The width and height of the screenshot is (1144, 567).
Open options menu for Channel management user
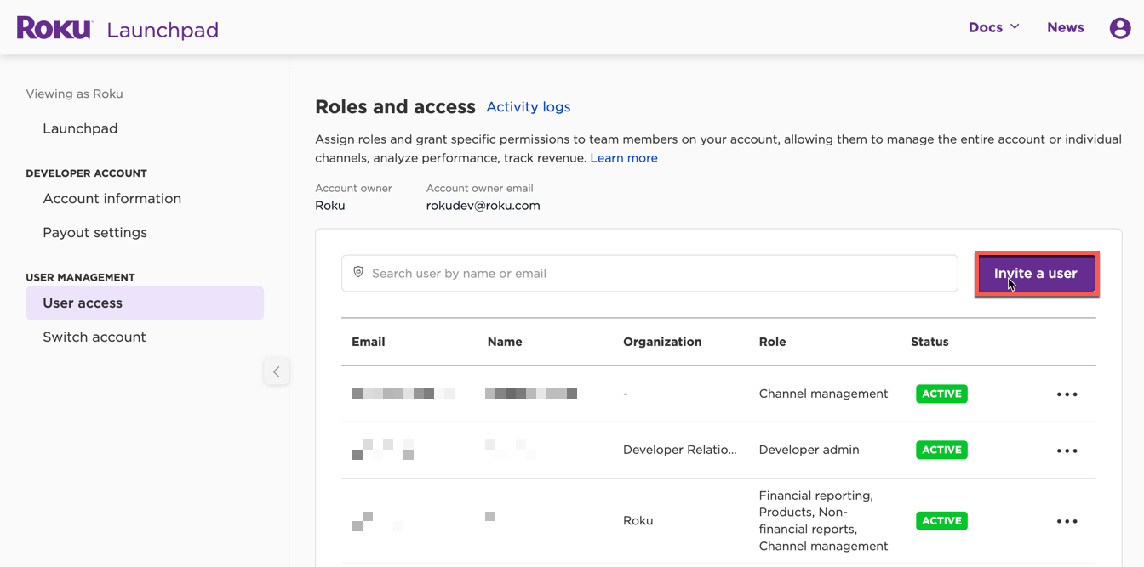(1067, 394)
